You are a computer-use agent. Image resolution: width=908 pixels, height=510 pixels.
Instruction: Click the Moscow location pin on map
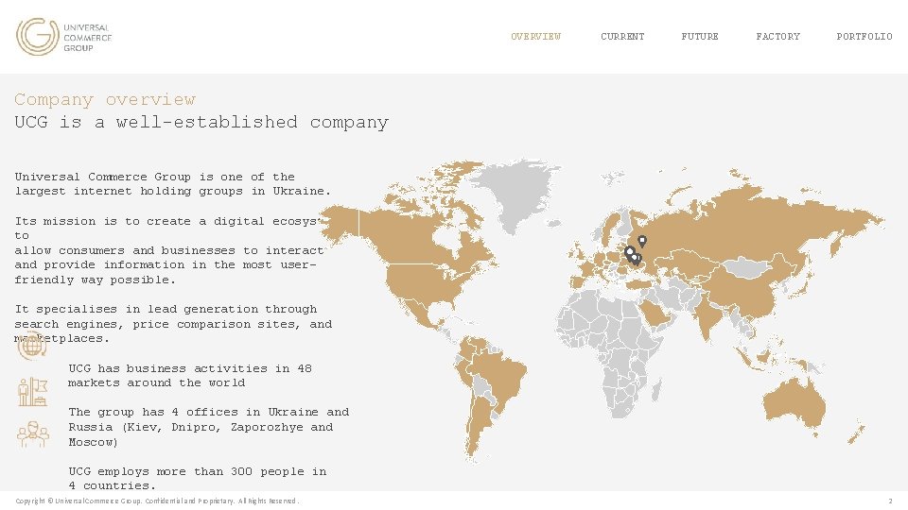642,241
